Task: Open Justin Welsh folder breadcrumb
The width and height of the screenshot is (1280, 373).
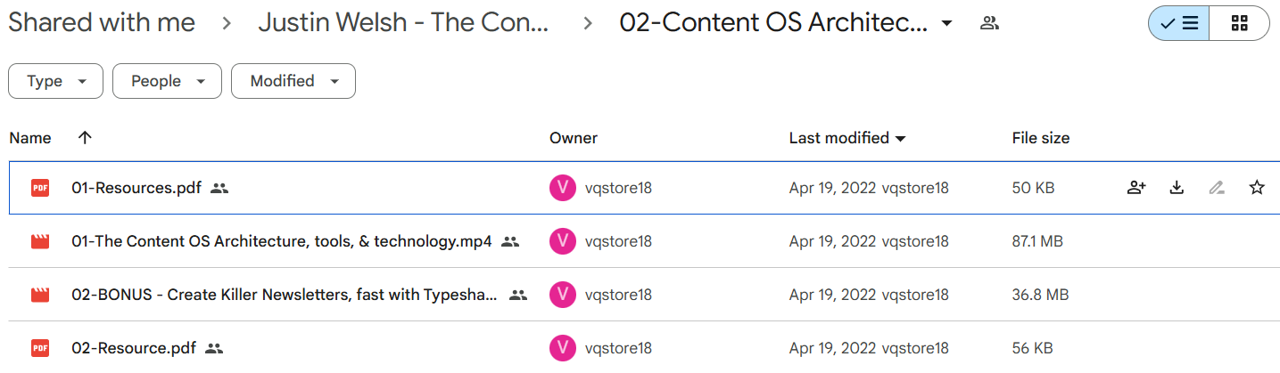Action: coord(404,23)
